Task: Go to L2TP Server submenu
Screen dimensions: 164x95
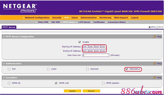Action: [84, 22]
